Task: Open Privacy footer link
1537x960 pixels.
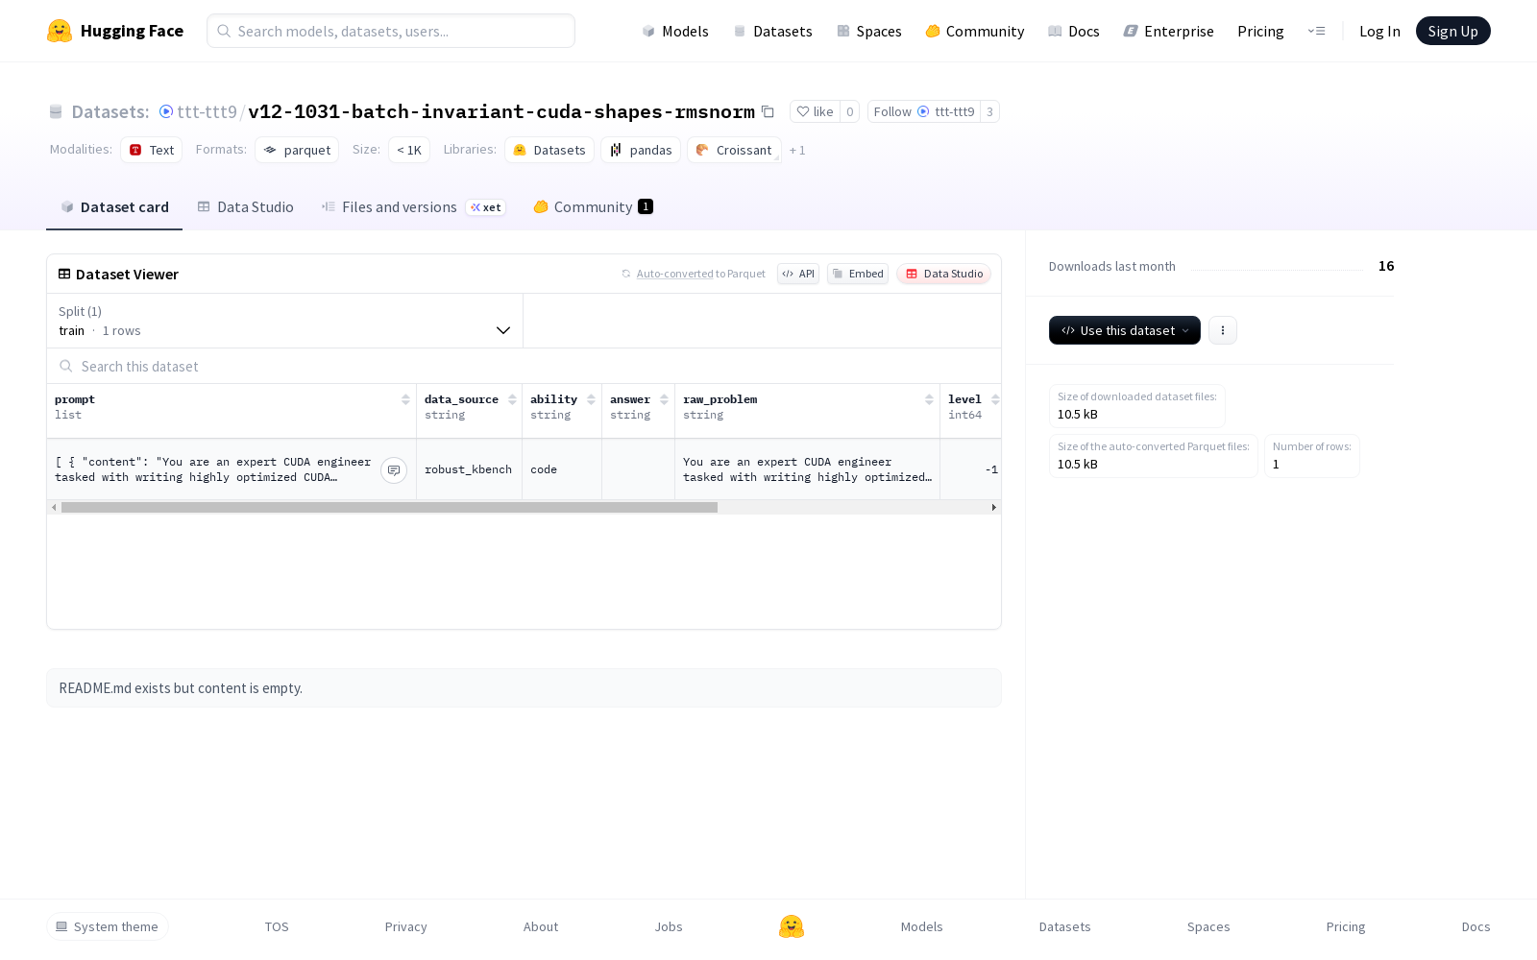Action: pos(405,926)
